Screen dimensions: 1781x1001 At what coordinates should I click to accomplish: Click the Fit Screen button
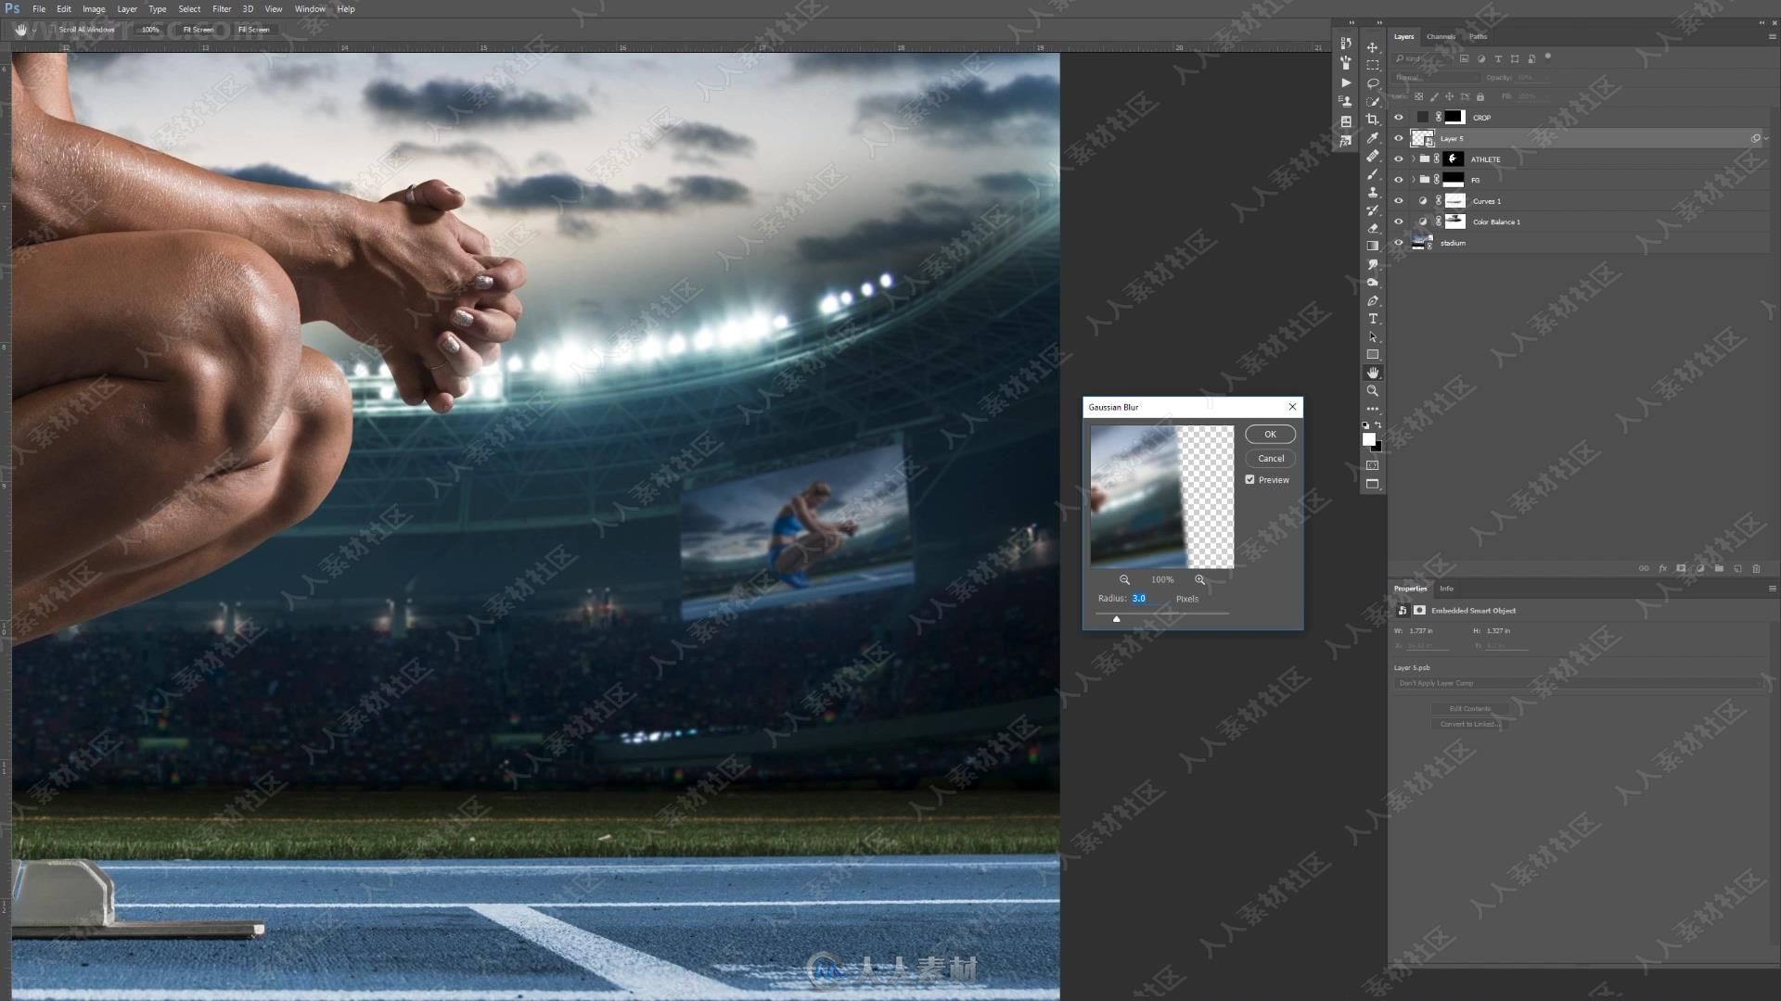click(x=198, y=30)
